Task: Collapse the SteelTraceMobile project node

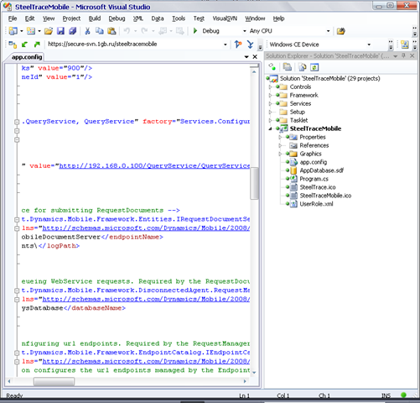Action: pos(270,128)
